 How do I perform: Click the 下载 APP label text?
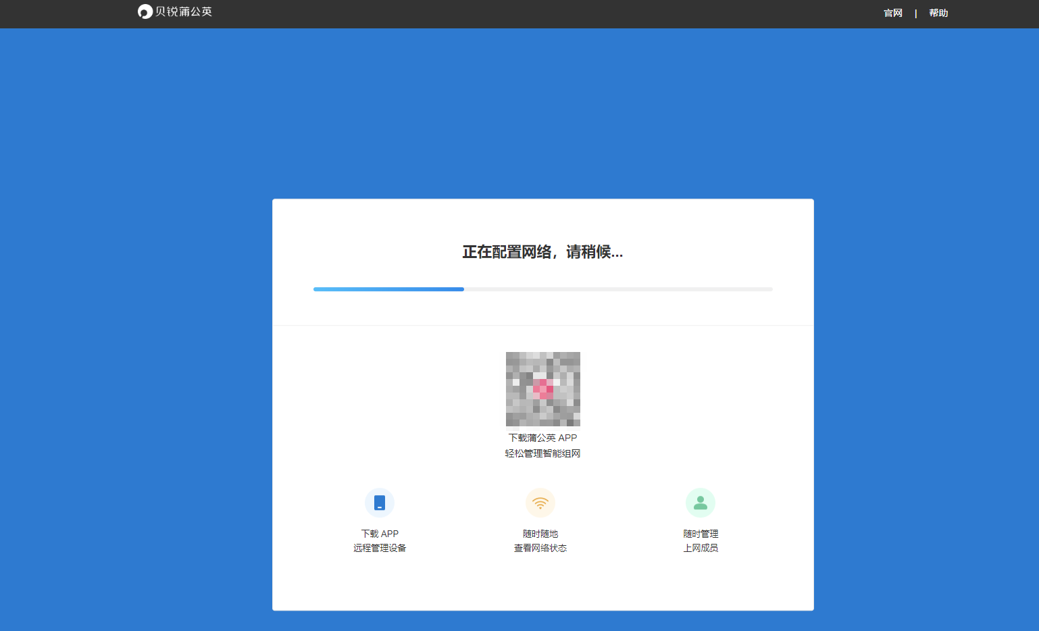coord(379,534)
